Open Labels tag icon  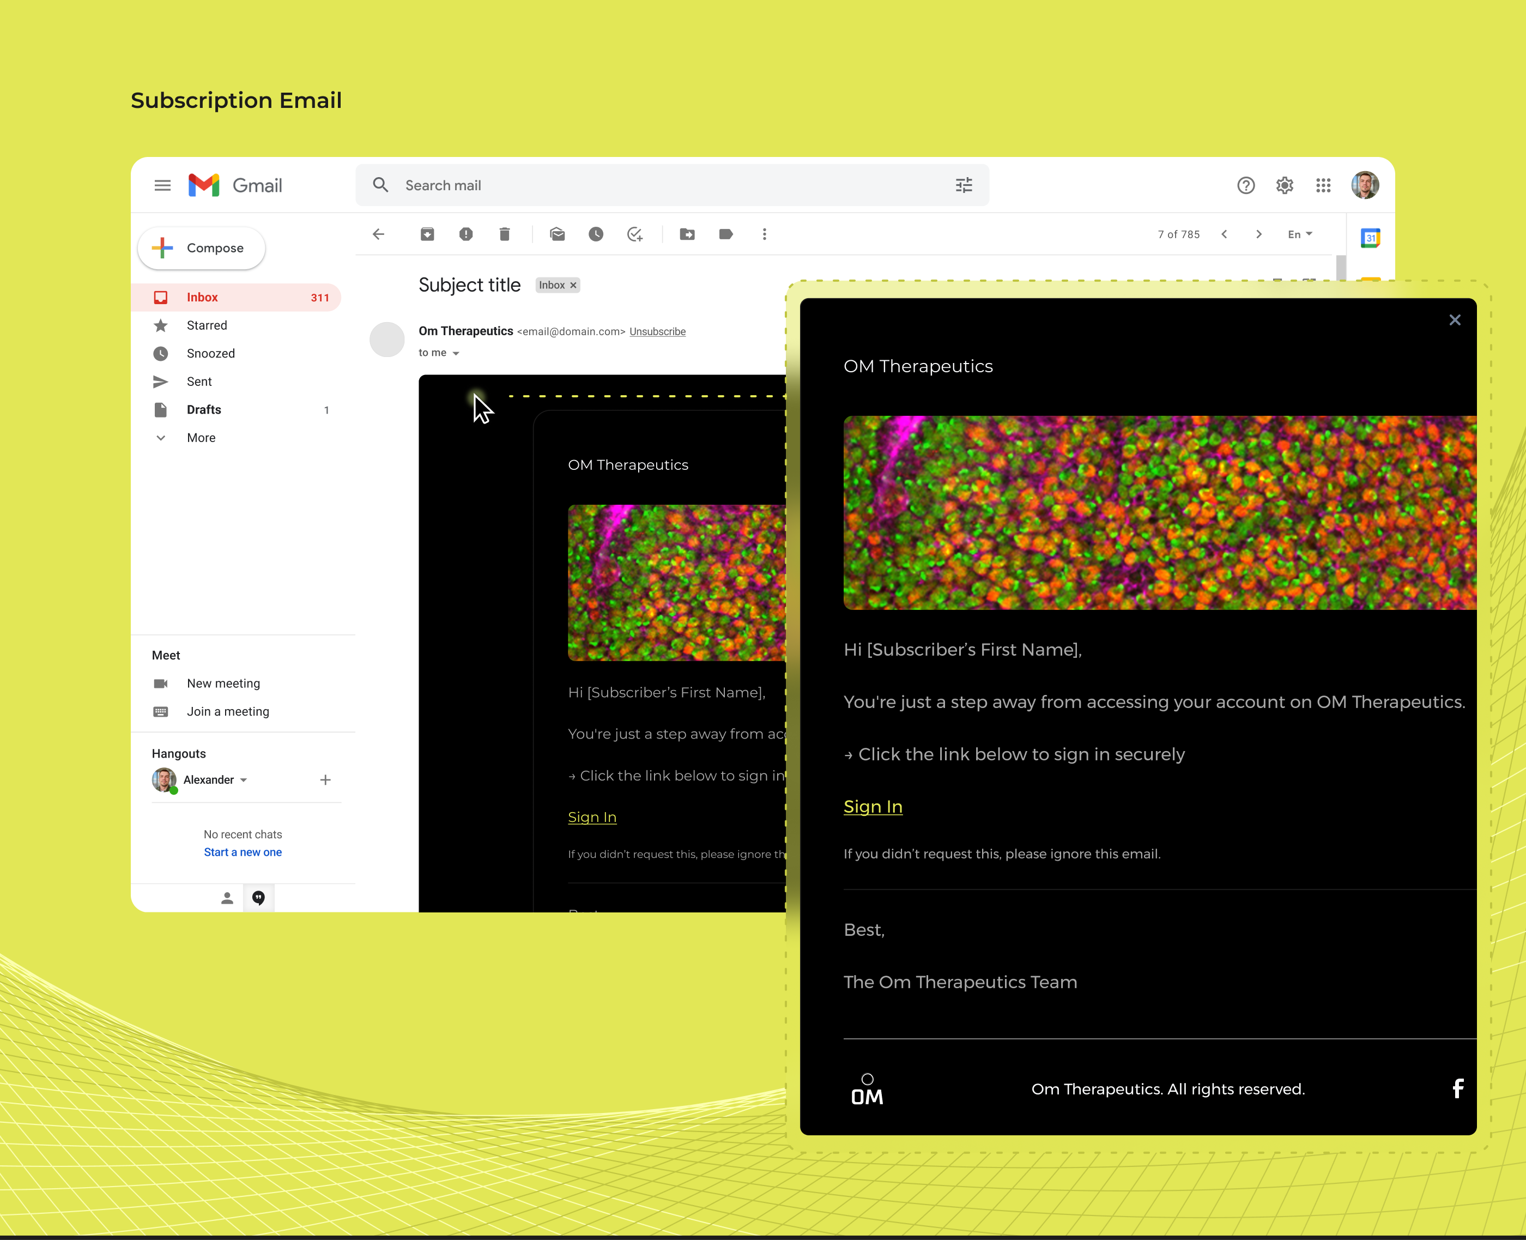point(725,234)
